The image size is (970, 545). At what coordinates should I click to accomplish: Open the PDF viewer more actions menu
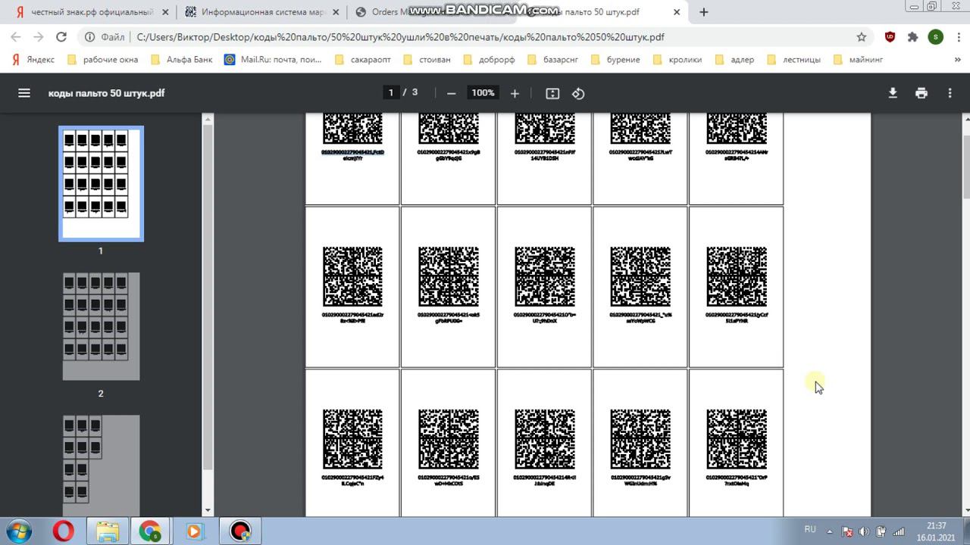pyautogui.click(x=950, y=93)
